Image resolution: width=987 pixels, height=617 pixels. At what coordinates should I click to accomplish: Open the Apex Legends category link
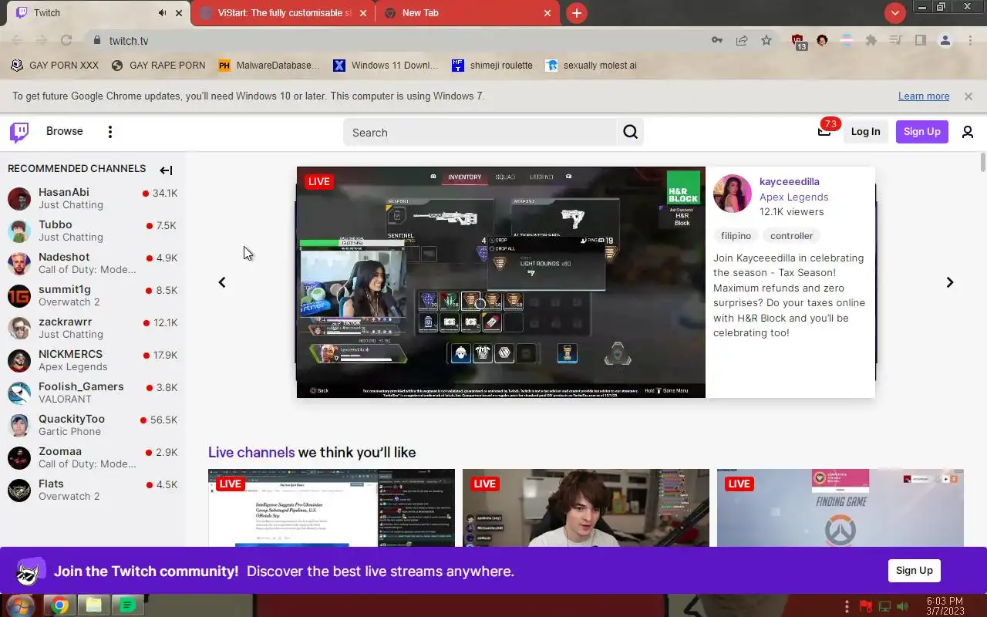tap(794, 197)
